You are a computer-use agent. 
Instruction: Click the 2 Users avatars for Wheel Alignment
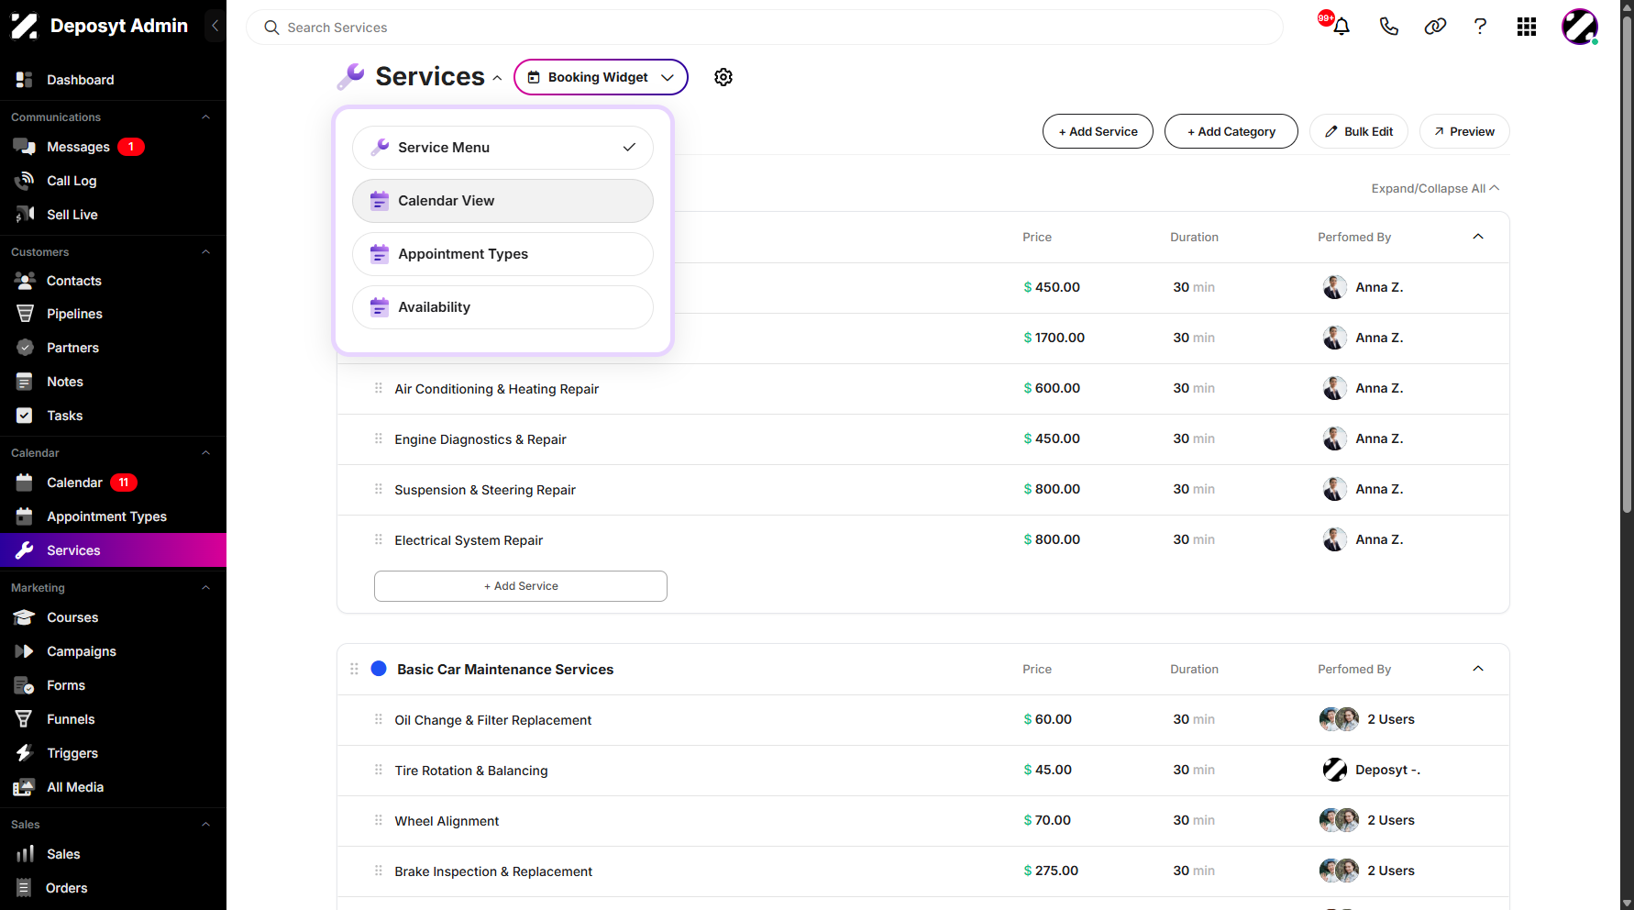[1339, 820]
